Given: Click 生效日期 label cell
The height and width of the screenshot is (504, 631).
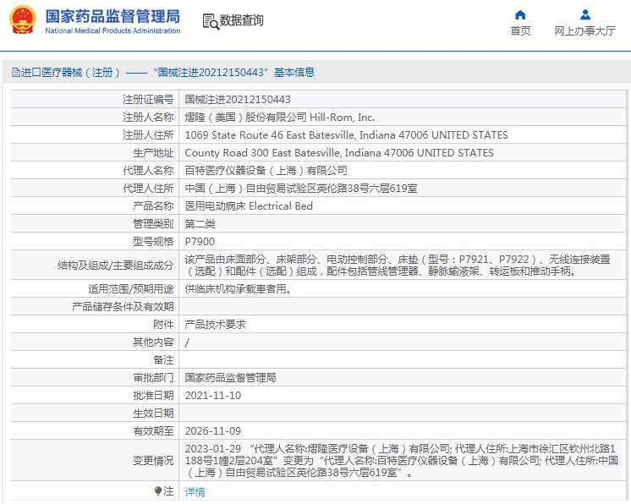Looking at the screenshot, I should [95, 413].
